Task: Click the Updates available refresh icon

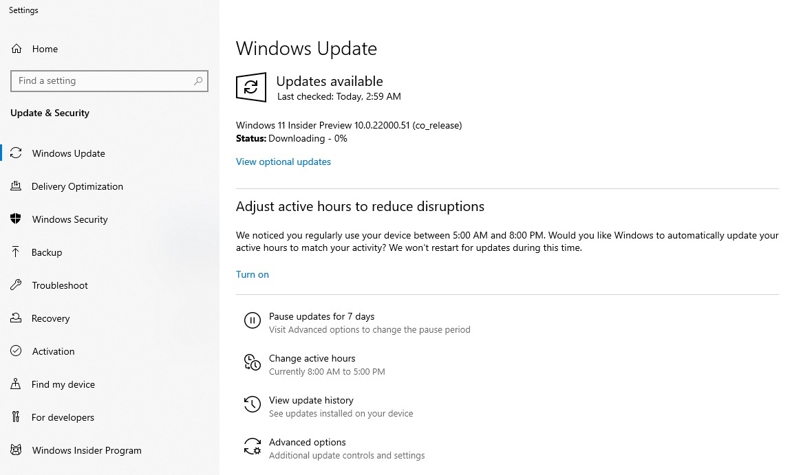Action: (250, 87)
